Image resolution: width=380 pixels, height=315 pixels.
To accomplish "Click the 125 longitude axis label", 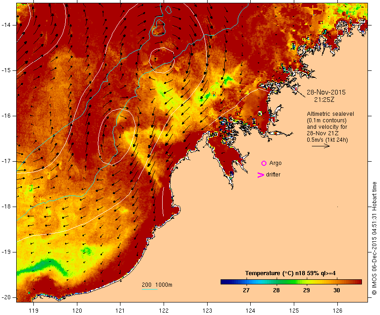I will 294,310.
